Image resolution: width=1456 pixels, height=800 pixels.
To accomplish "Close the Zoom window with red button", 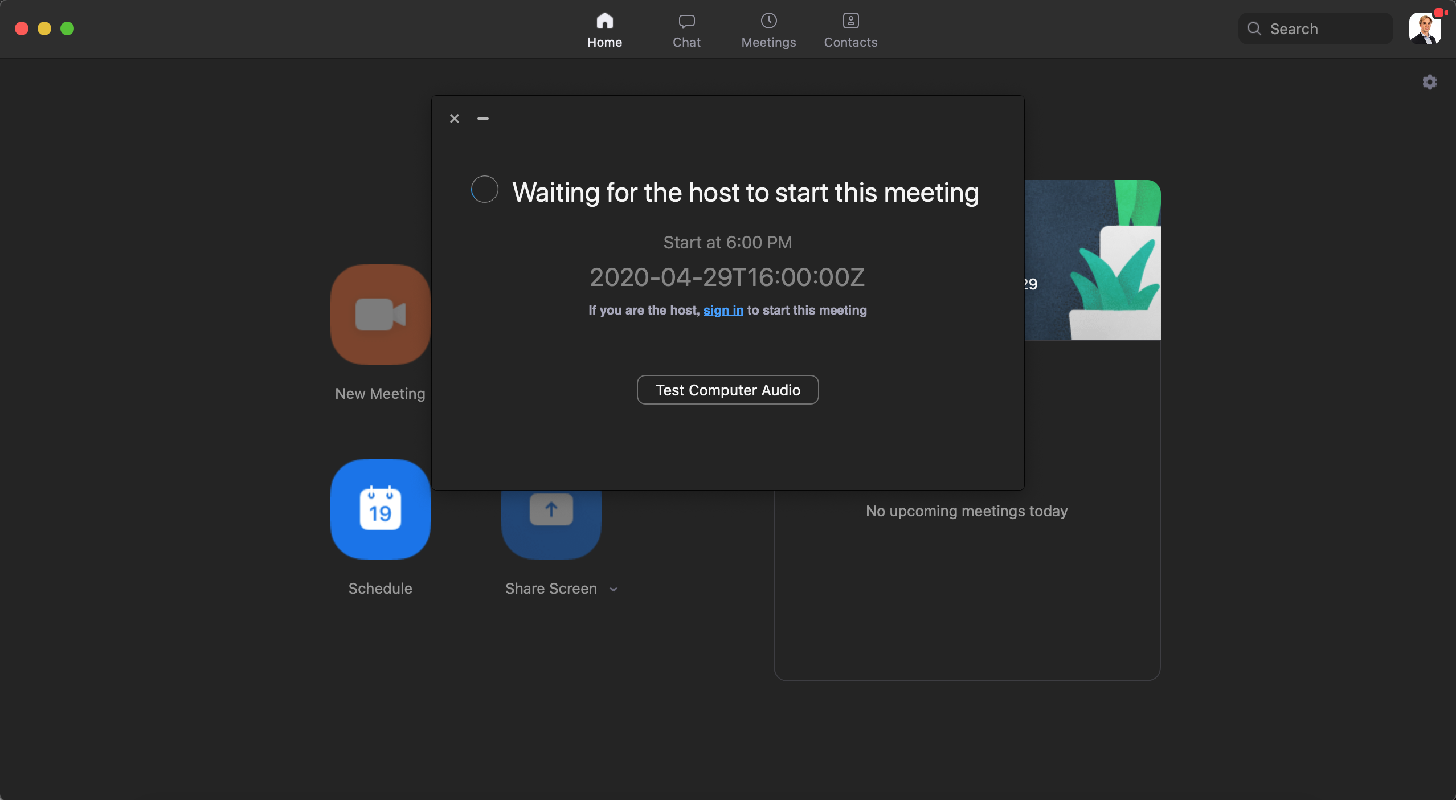I will pyautogui.click(x=22, y=28).
